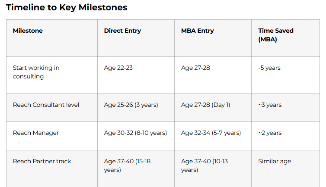Click the 'Direct Entry' column header
Screen dimensions: 326x187
[x=122, y=31]
